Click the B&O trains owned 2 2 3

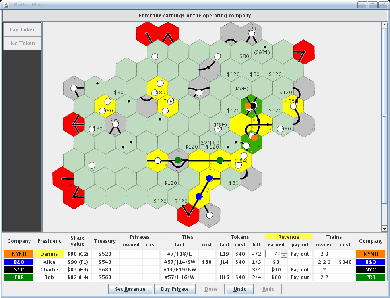[324, 262]
